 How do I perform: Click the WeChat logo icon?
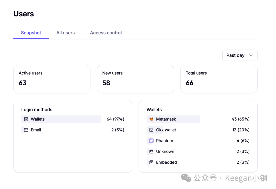click(186, 178)
